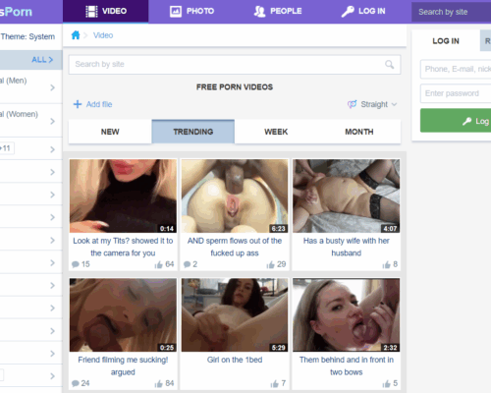Expand the ALL categories chevron in sidebar

[42, 60]
